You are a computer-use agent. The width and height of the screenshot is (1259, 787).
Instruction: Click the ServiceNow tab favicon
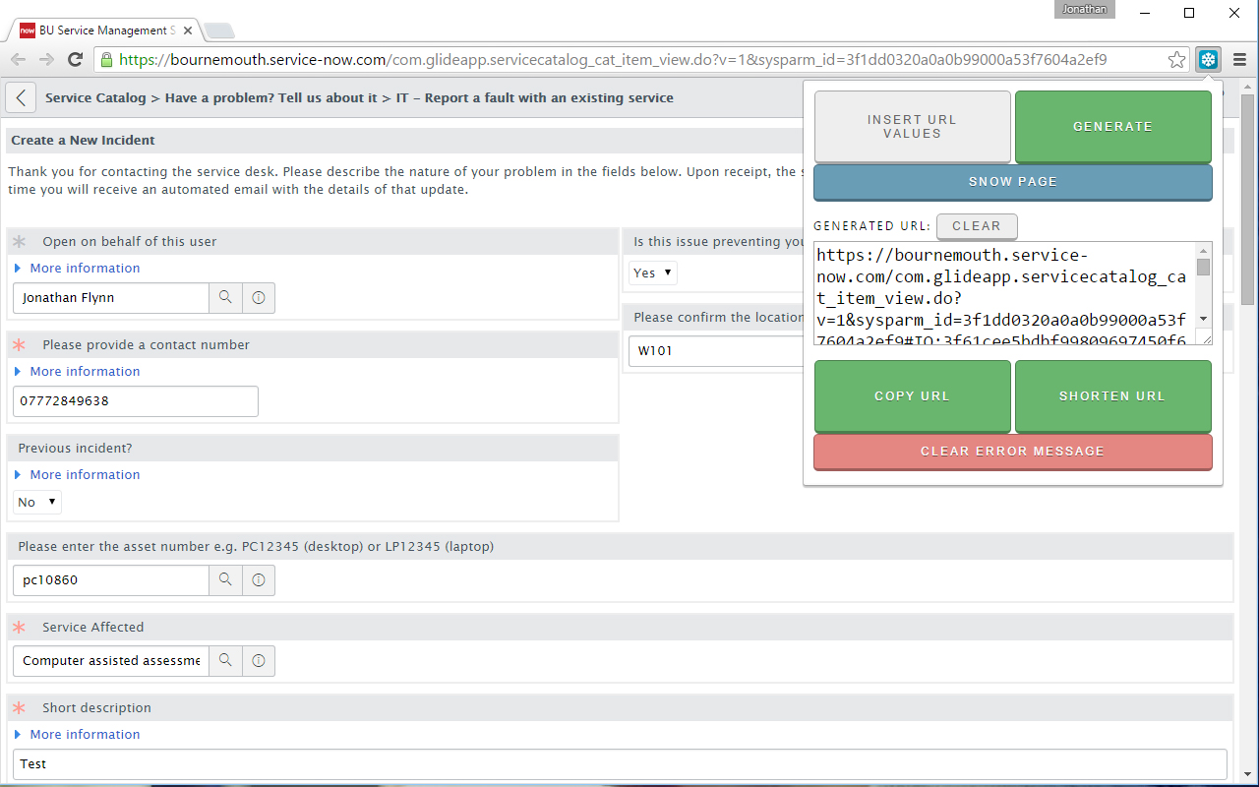(28, 30)
